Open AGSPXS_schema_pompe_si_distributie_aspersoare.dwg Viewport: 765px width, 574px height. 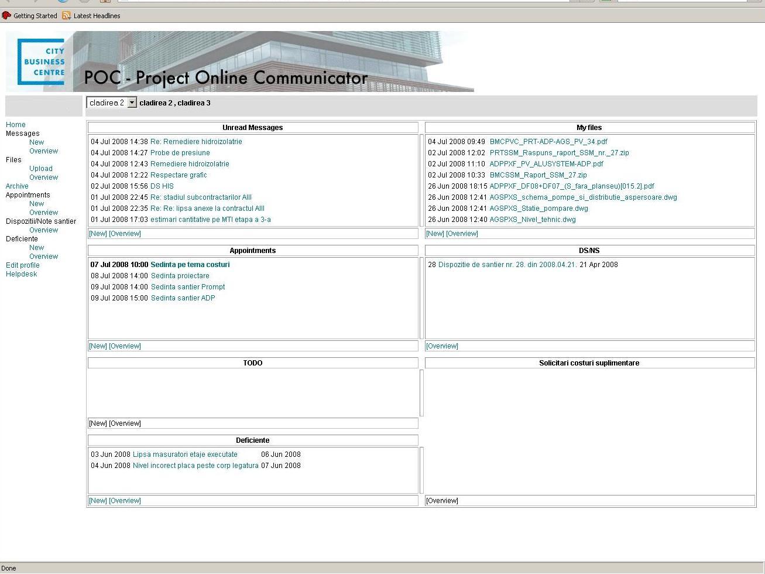click(x=584, y=197)
